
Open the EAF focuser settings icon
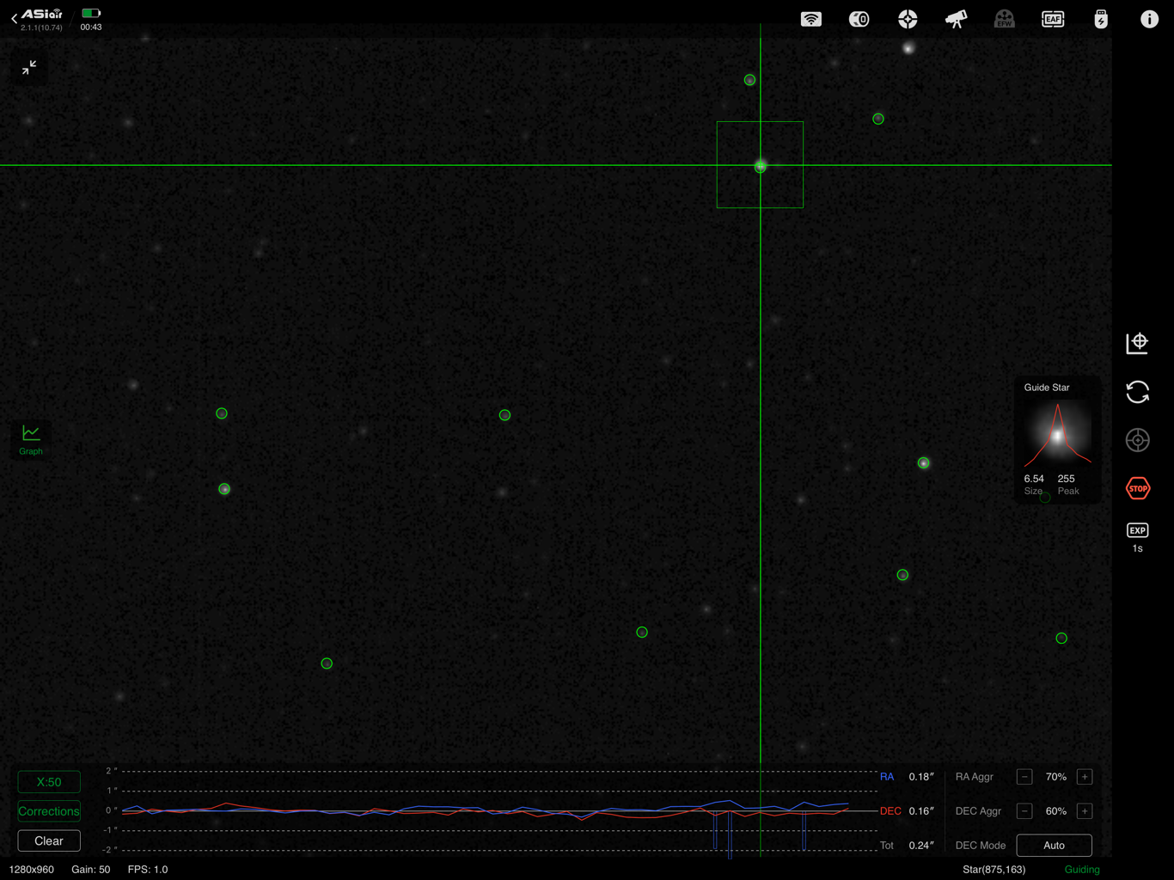point(1053,19)
